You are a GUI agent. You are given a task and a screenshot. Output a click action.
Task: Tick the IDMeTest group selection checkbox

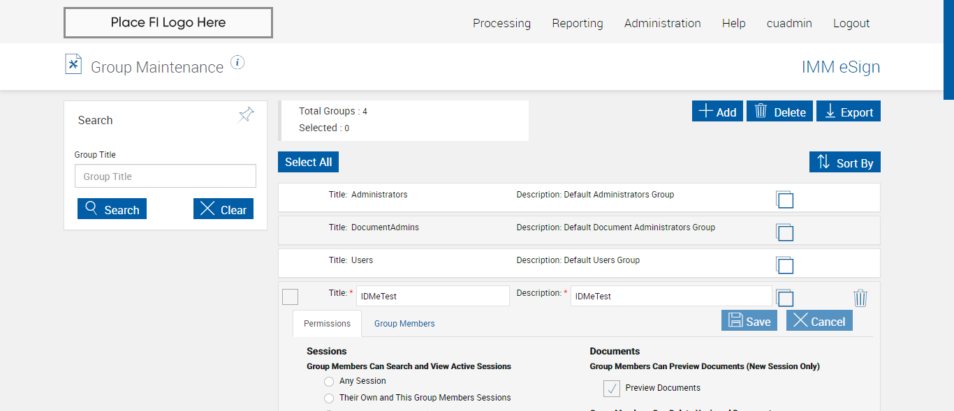tap(290, 297)
